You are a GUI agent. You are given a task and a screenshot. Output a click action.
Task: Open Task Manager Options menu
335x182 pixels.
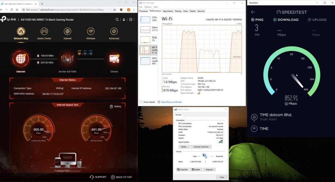[148, 7]
